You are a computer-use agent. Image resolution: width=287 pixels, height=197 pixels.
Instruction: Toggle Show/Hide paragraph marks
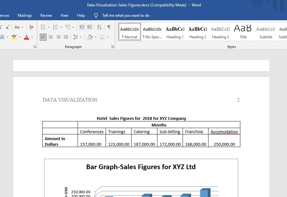109,27
